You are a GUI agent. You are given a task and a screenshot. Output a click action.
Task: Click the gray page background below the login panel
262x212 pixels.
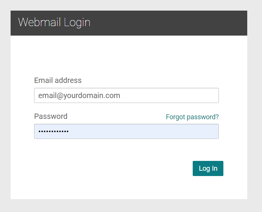[129, 206]
